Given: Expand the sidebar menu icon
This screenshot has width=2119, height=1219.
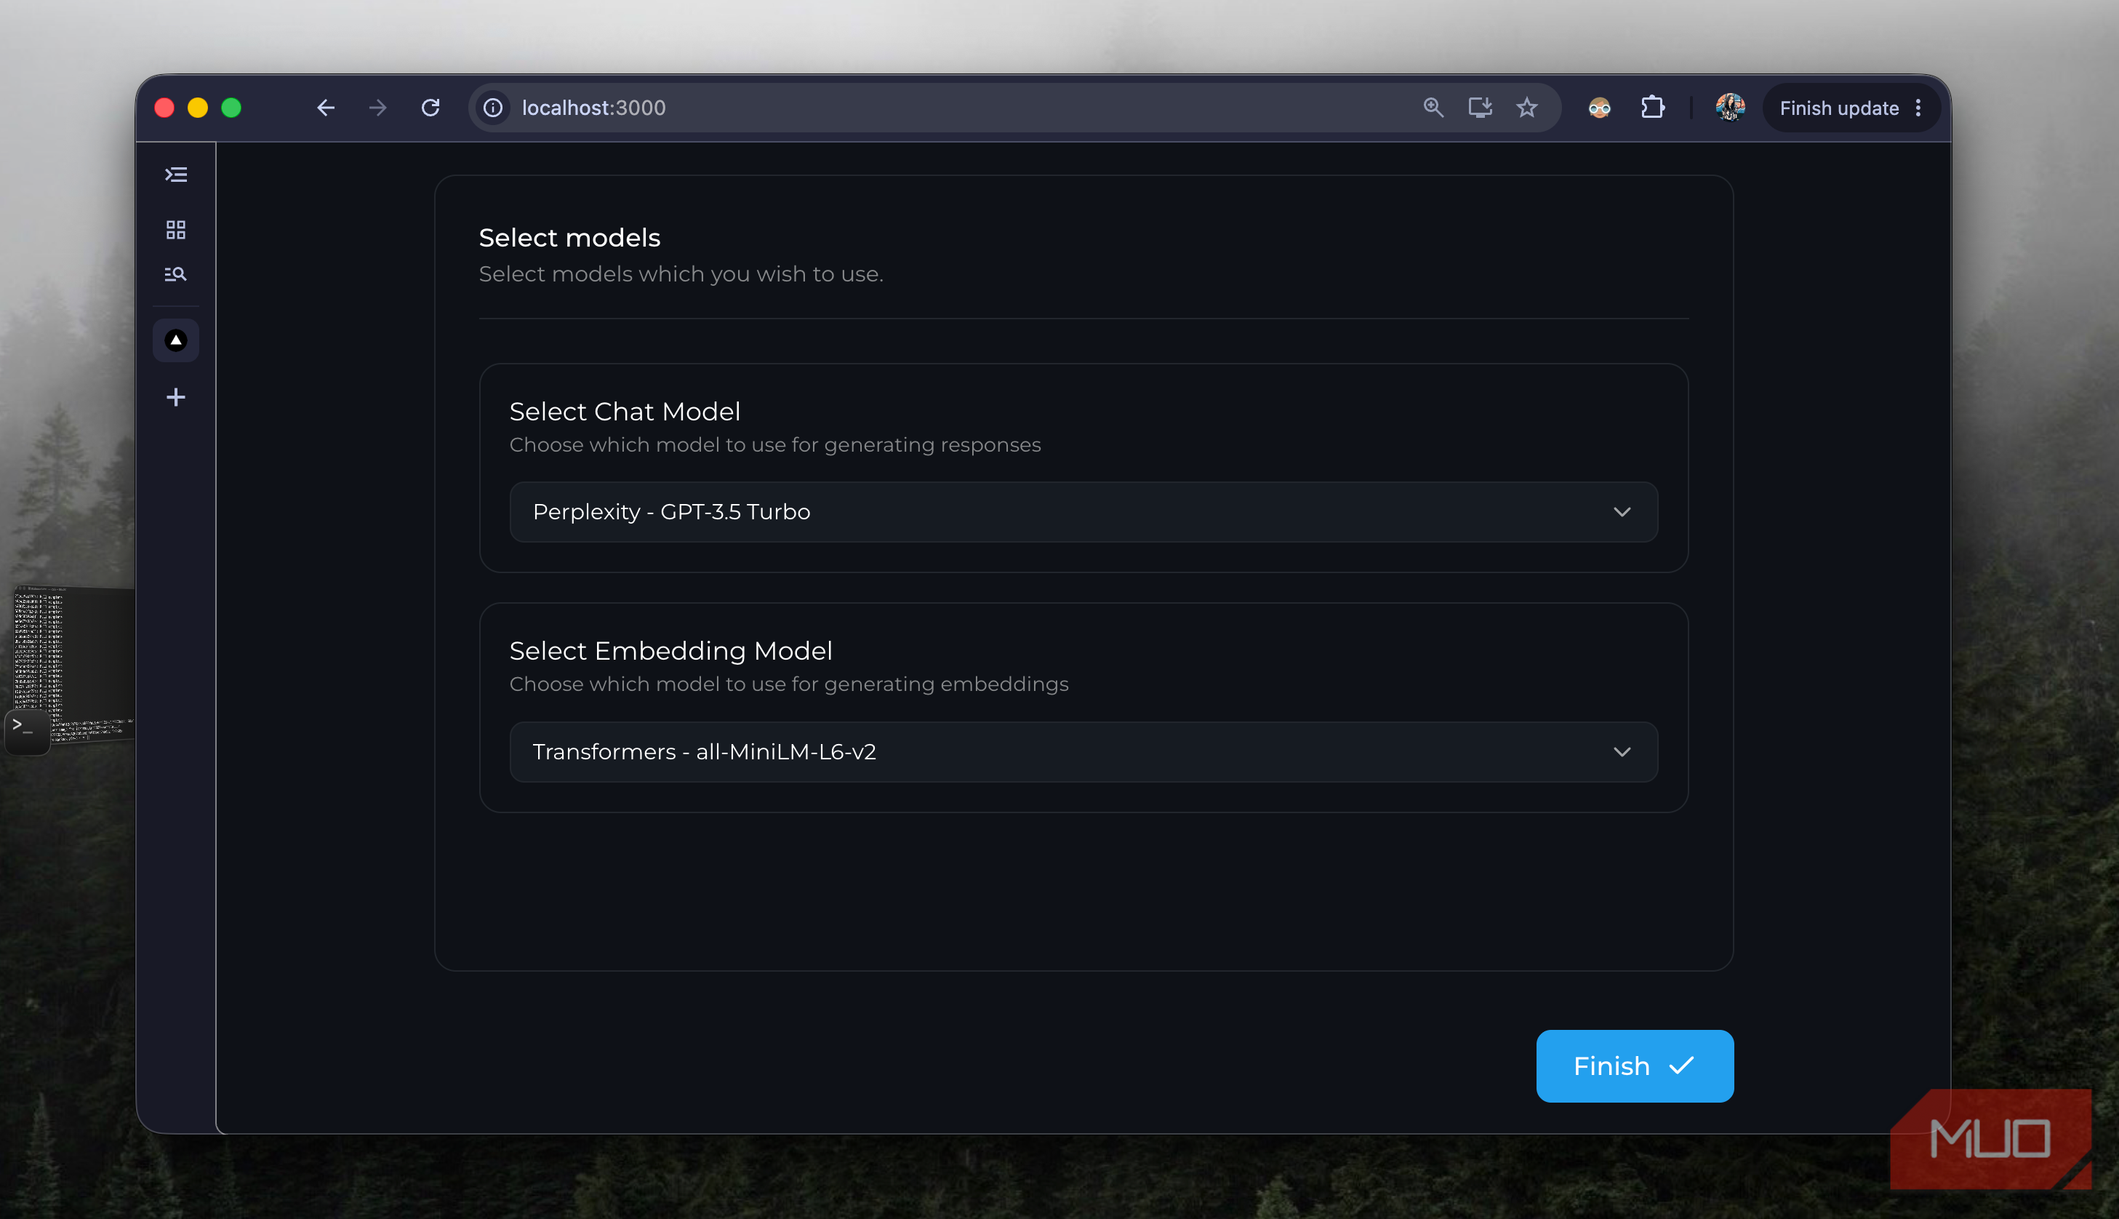Looking at the screenshot, I should 176,174.
